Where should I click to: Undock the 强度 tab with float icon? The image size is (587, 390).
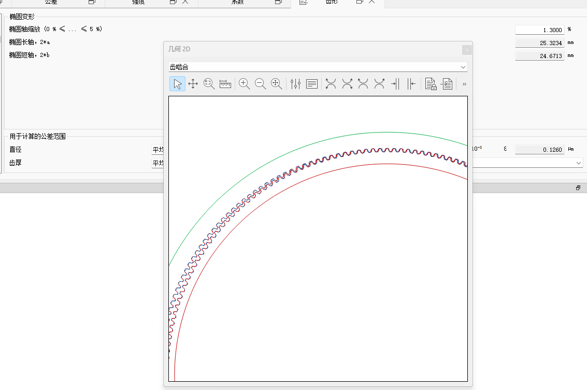(x=173, y=2)
